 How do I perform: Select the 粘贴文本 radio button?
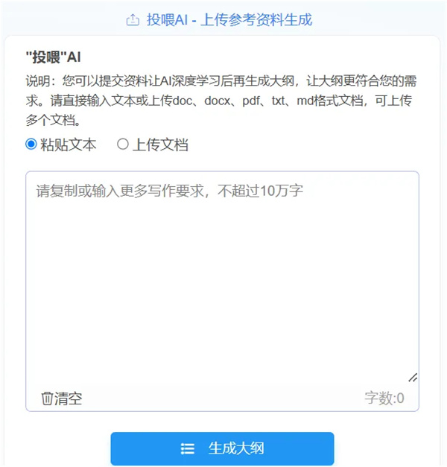31,144
